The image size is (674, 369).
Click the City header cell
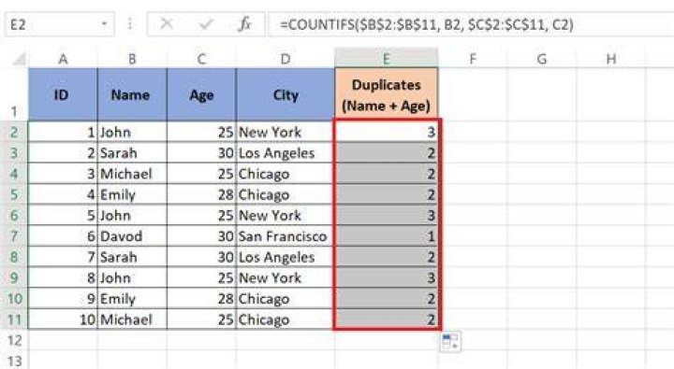coord(286,94)
